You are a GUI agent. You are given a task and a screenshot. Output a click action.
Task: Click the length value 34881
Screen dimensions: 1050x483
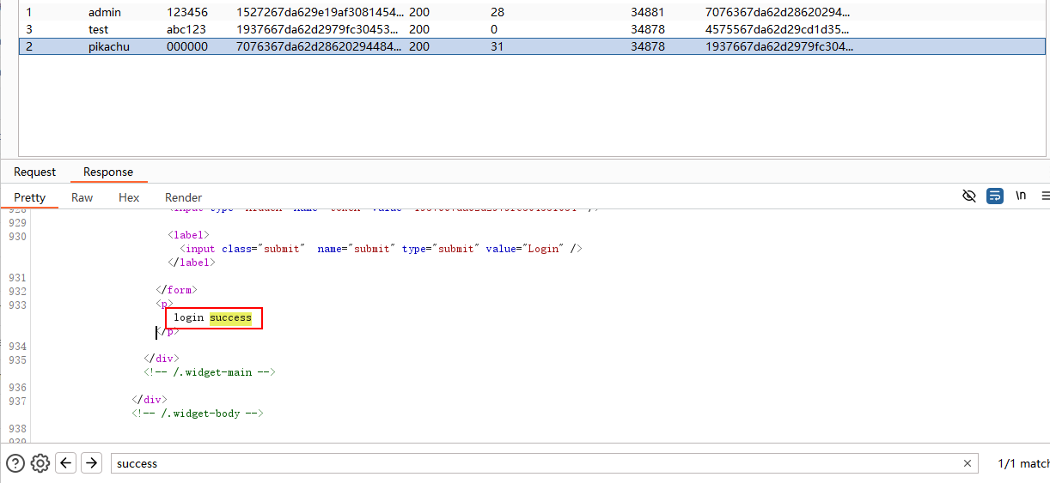coord(648,12)
